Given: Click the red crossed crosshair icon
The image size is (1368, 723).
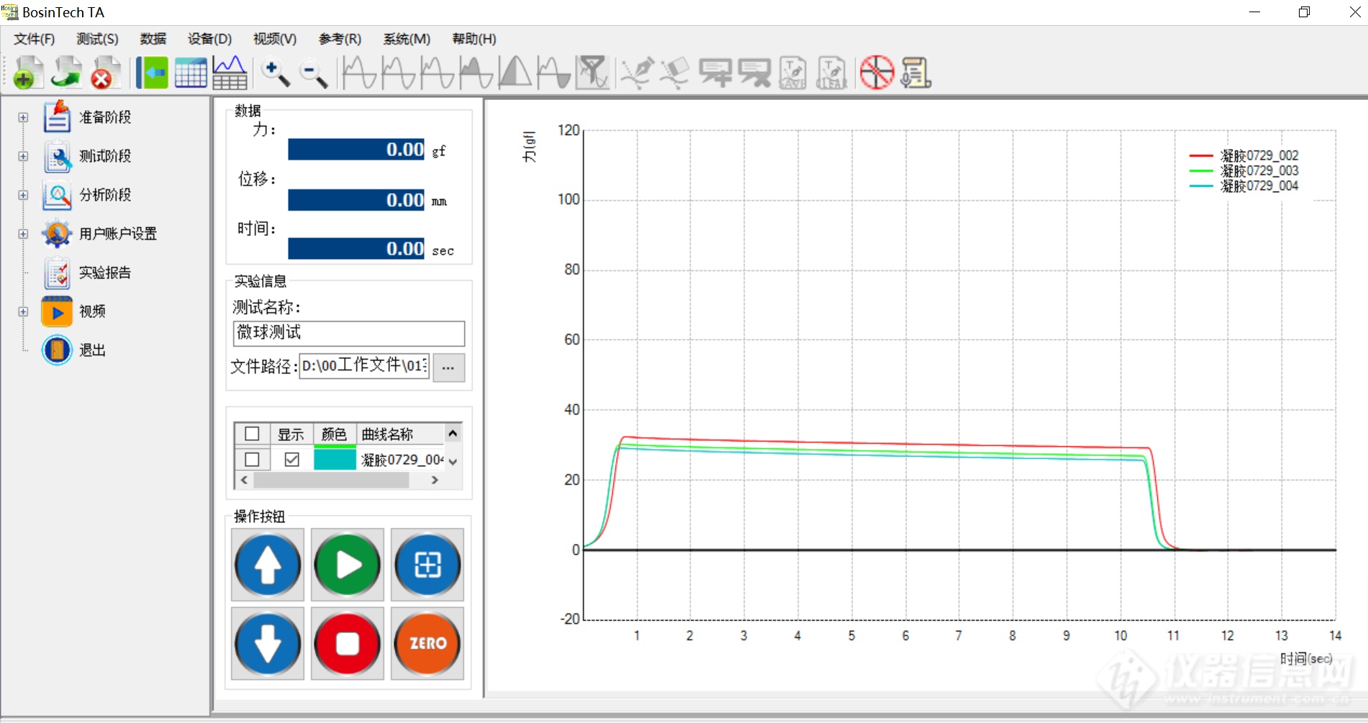Looking at the screenshot, I should coord(877,73).
